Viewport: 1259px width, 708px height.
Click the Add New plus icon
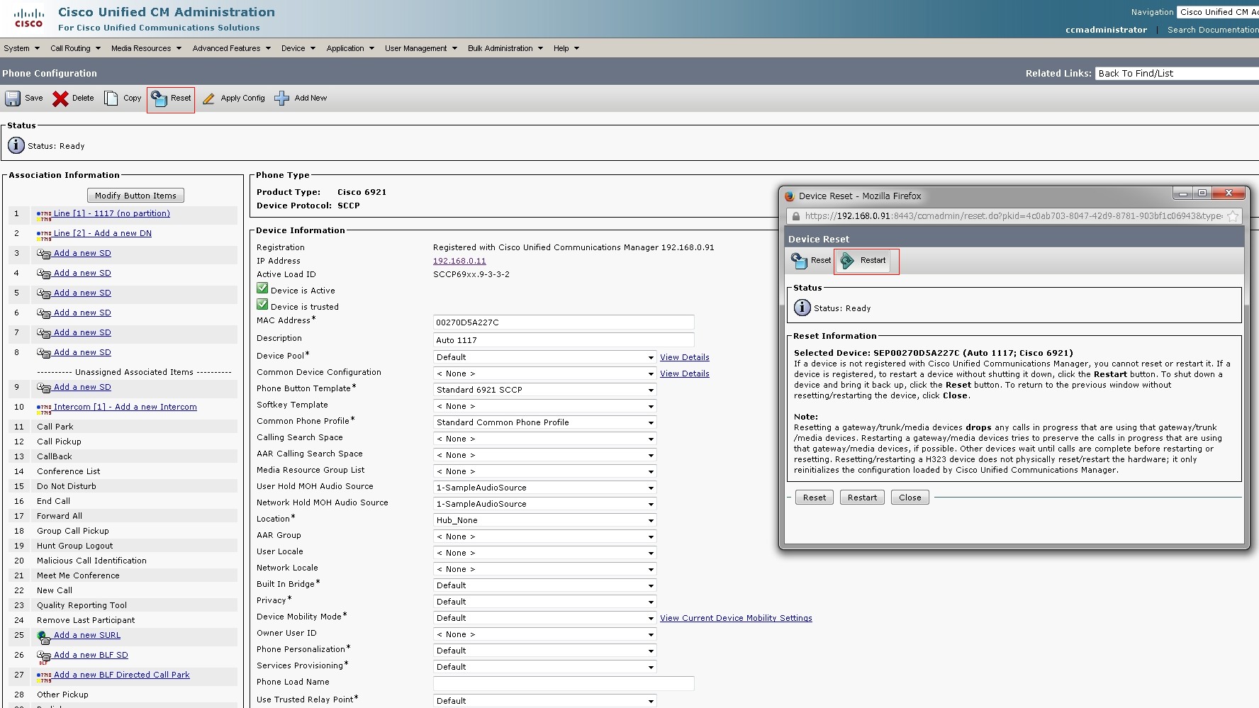click(281, 99)
